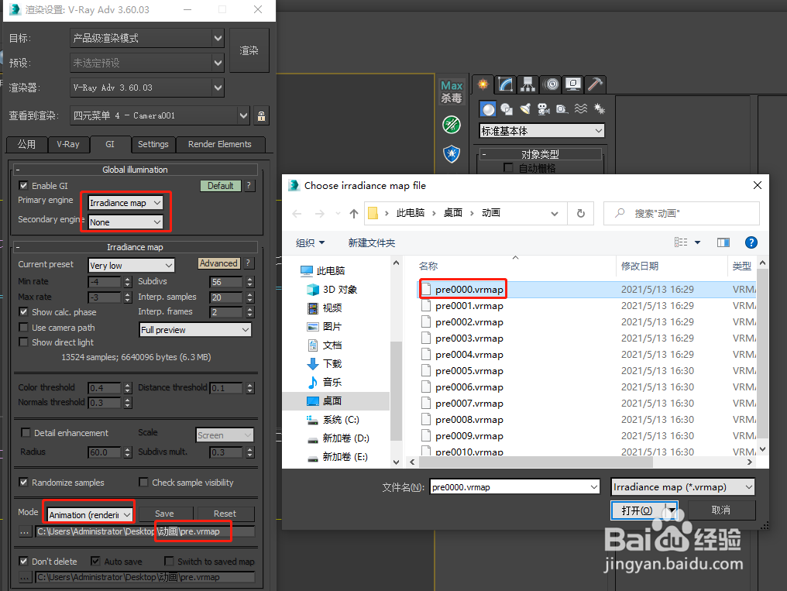Open the 标准基本体 object type dropdown
This screenshot has height=591, width=787.
(541, 131)
